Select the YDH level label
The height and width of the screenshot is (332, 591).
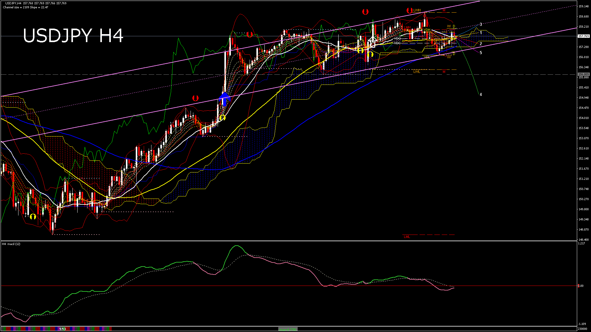(x=427, y=30)
